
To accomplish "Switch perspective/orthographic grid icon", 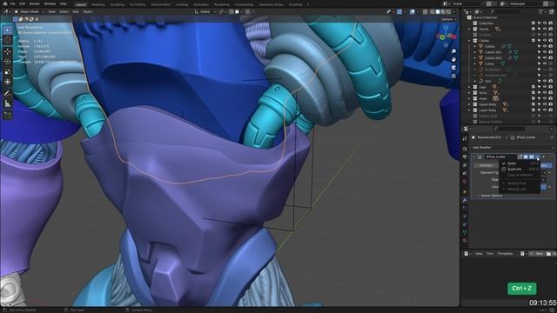I will pyautogui.click(x=453, y=76).
